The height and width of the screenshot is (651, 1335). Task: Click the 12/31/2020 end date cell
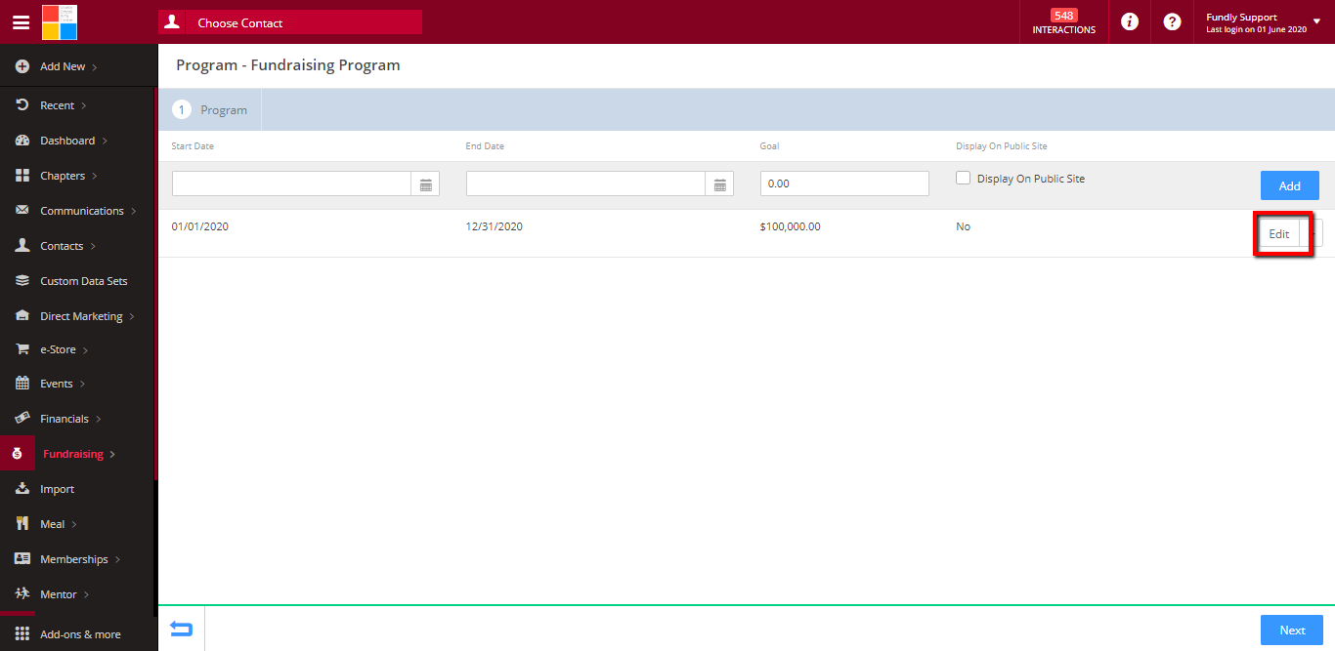(495, 226)
